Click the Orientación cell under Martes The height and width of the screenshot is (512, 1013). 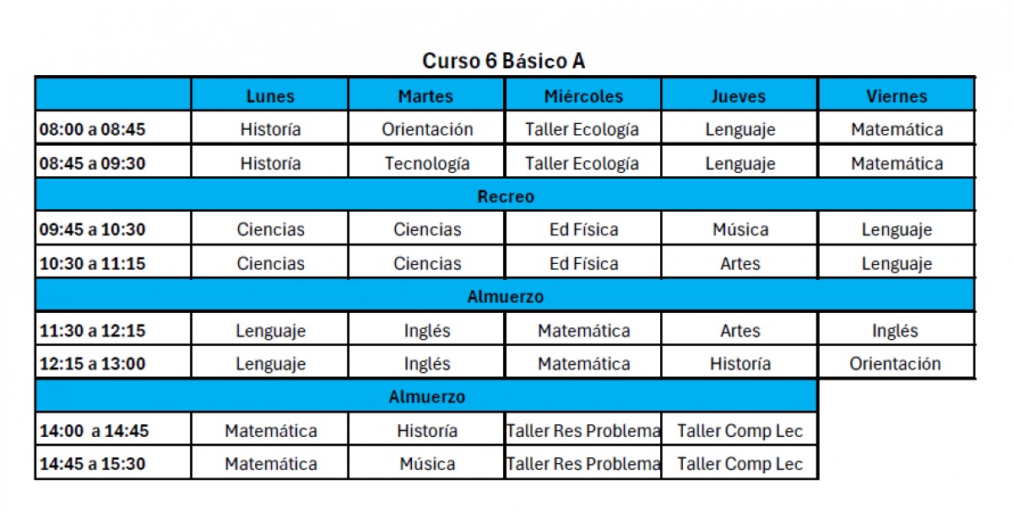coord(426,129)
